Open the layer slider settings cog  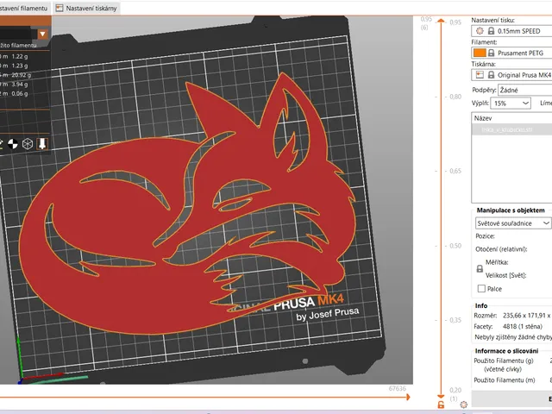tap(464, 405)
